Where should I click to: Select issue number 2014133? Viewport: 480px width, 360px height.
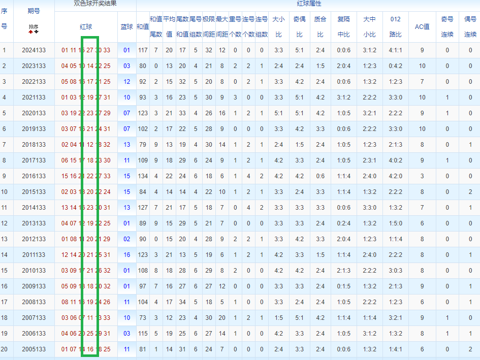[34, 208]
